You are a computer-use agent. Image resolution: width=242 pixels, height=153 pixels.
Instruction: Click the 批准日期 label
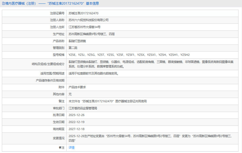[x=59, y=115]
